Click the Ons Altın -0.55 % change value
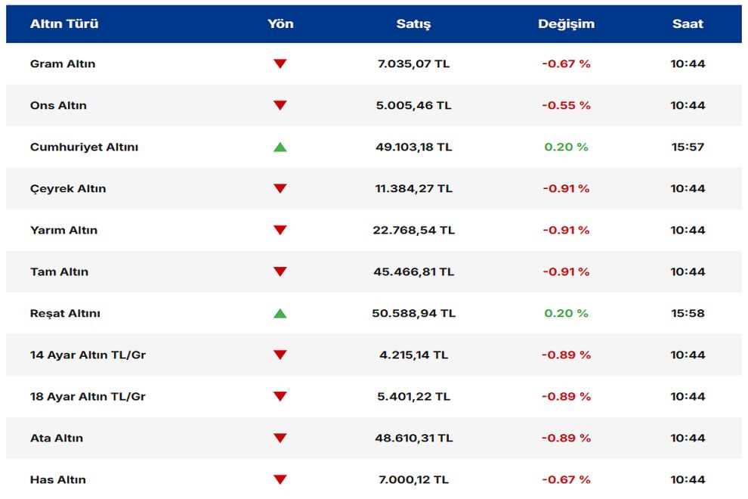 tap(566, 106)
